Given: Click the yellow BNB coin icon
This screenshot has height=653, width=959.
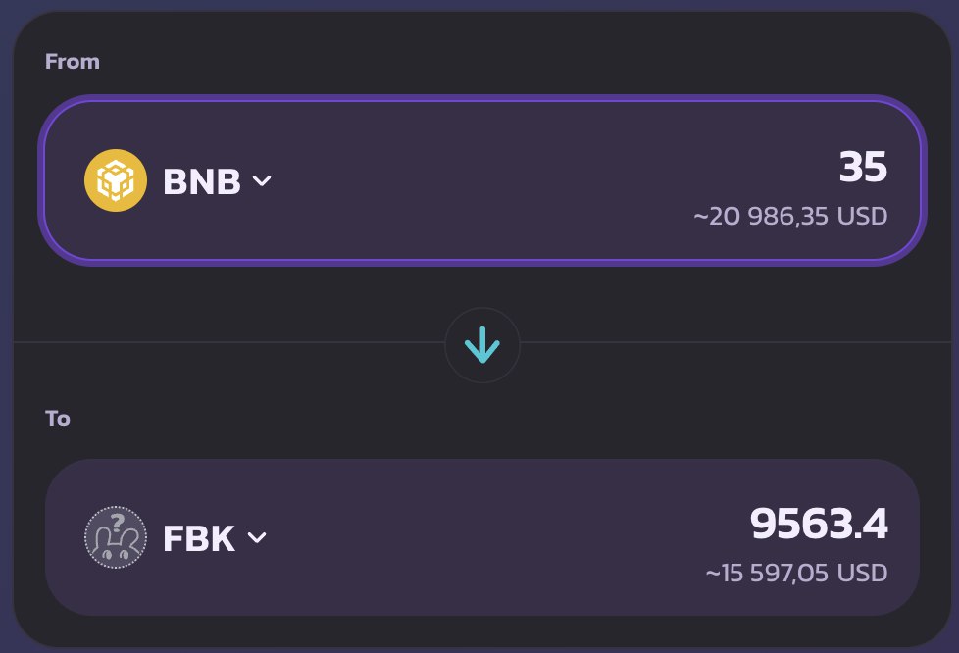Looking at the screenshot, I should point(116,180).
